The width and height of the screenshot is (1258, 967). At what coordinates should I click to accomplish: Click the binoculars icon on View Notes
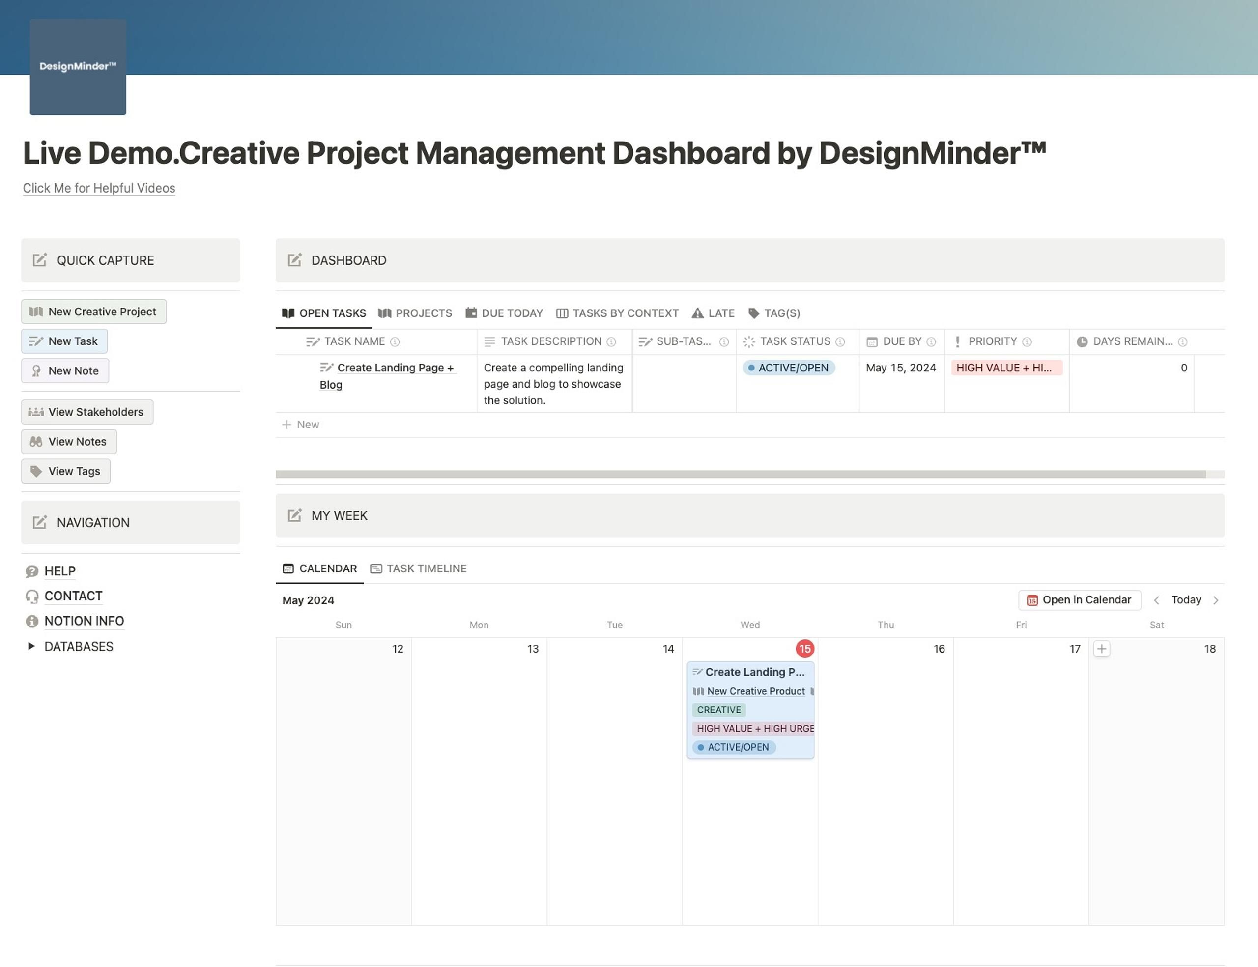coord(36,441)
